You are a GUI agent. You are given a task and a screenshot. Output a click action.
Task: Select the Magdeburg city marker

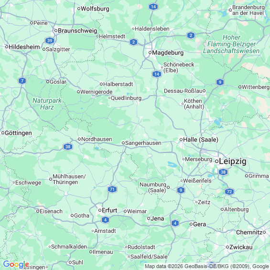click(x=150, y=53)
